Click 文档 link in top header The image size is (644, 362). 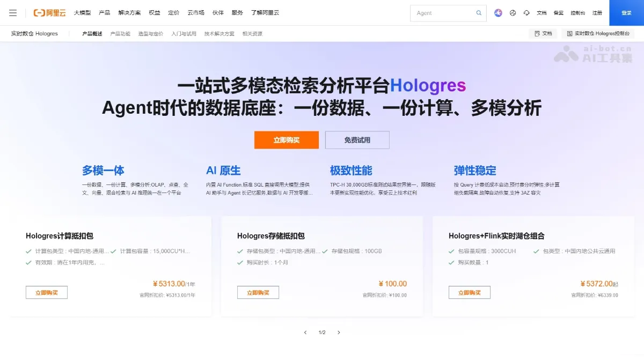[x=541, y=13]
